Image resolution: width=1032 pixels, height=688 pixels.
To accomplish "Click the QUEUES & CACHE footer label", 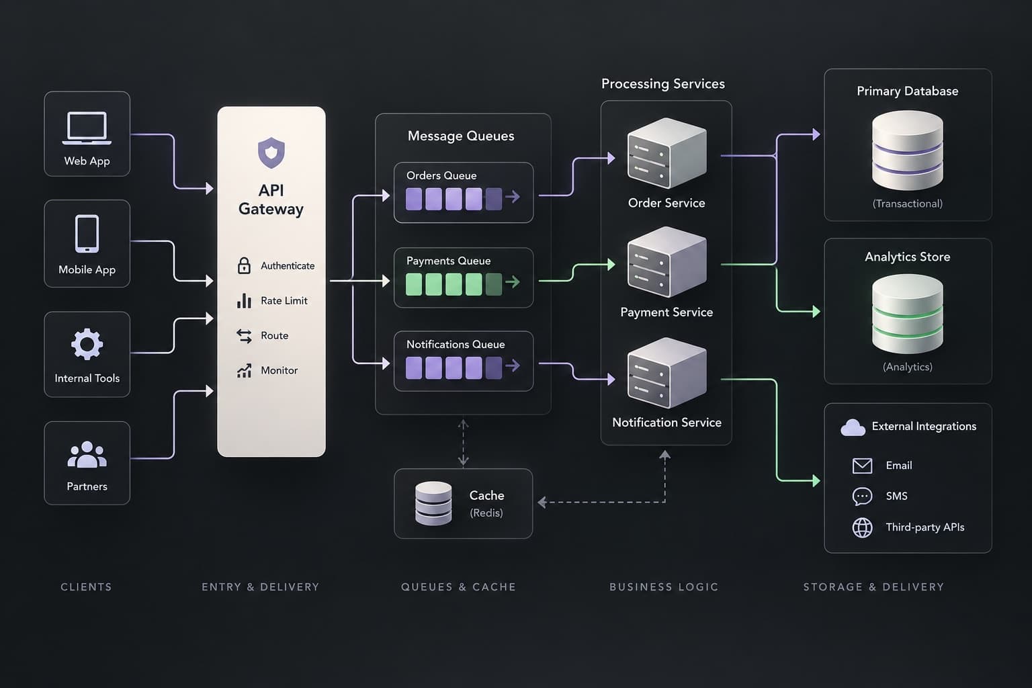I will (458, 587).
